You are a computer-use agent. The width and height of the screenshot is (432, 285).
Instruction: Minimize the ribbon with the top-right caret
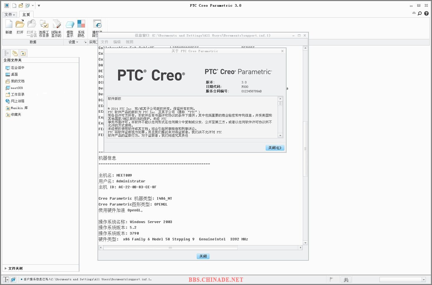(x=414, y=13)
